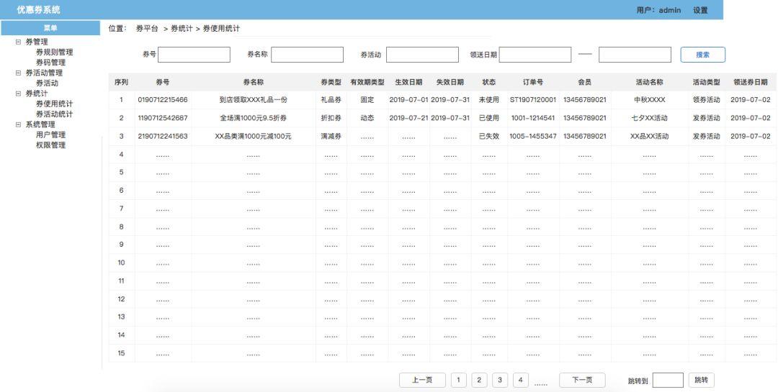Image resolution: width=778 pixels, height=392 pixels.
Task: Focus the 领送日期 start date field
Action: [x=535, y=55]
